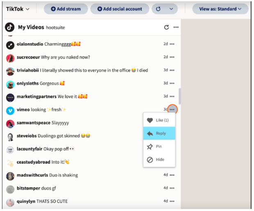This screenshot has width=254, height=211.
Task: Click the Add social account button
Action: pos(120,9)
